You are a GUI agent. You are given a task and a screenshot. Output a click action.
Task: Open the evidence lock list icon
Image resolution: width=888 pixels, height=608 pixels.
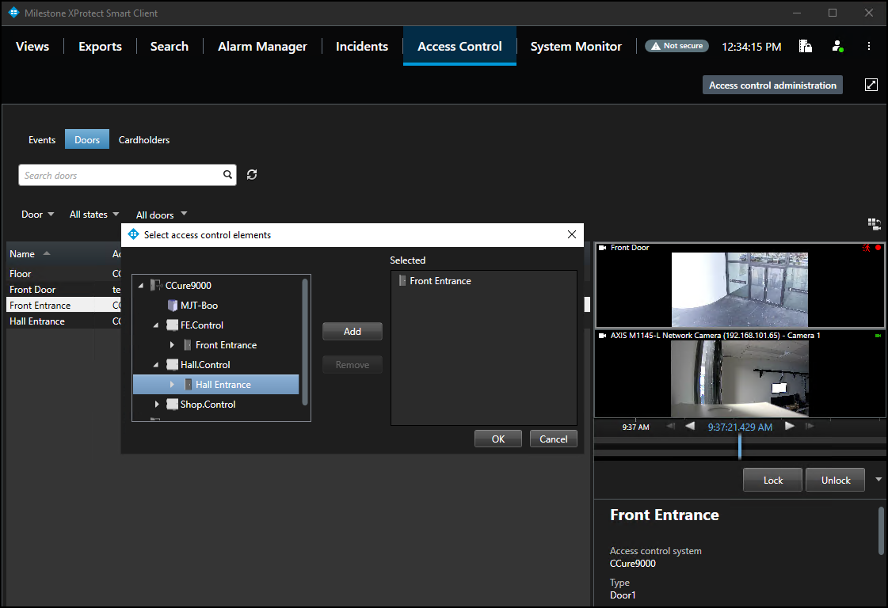(806, 46)
